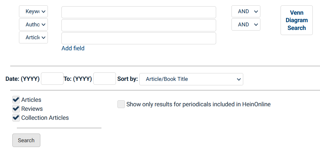Open the Keyword field type dropdown

coord(33,12)
